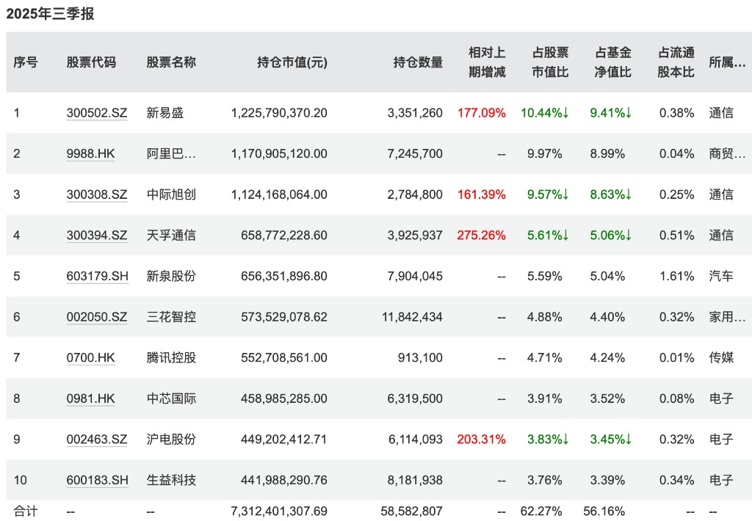Viewport: 752px width, 521px height.
Task: Select the stock name 中际旭创
Action: tap(171, 194)
